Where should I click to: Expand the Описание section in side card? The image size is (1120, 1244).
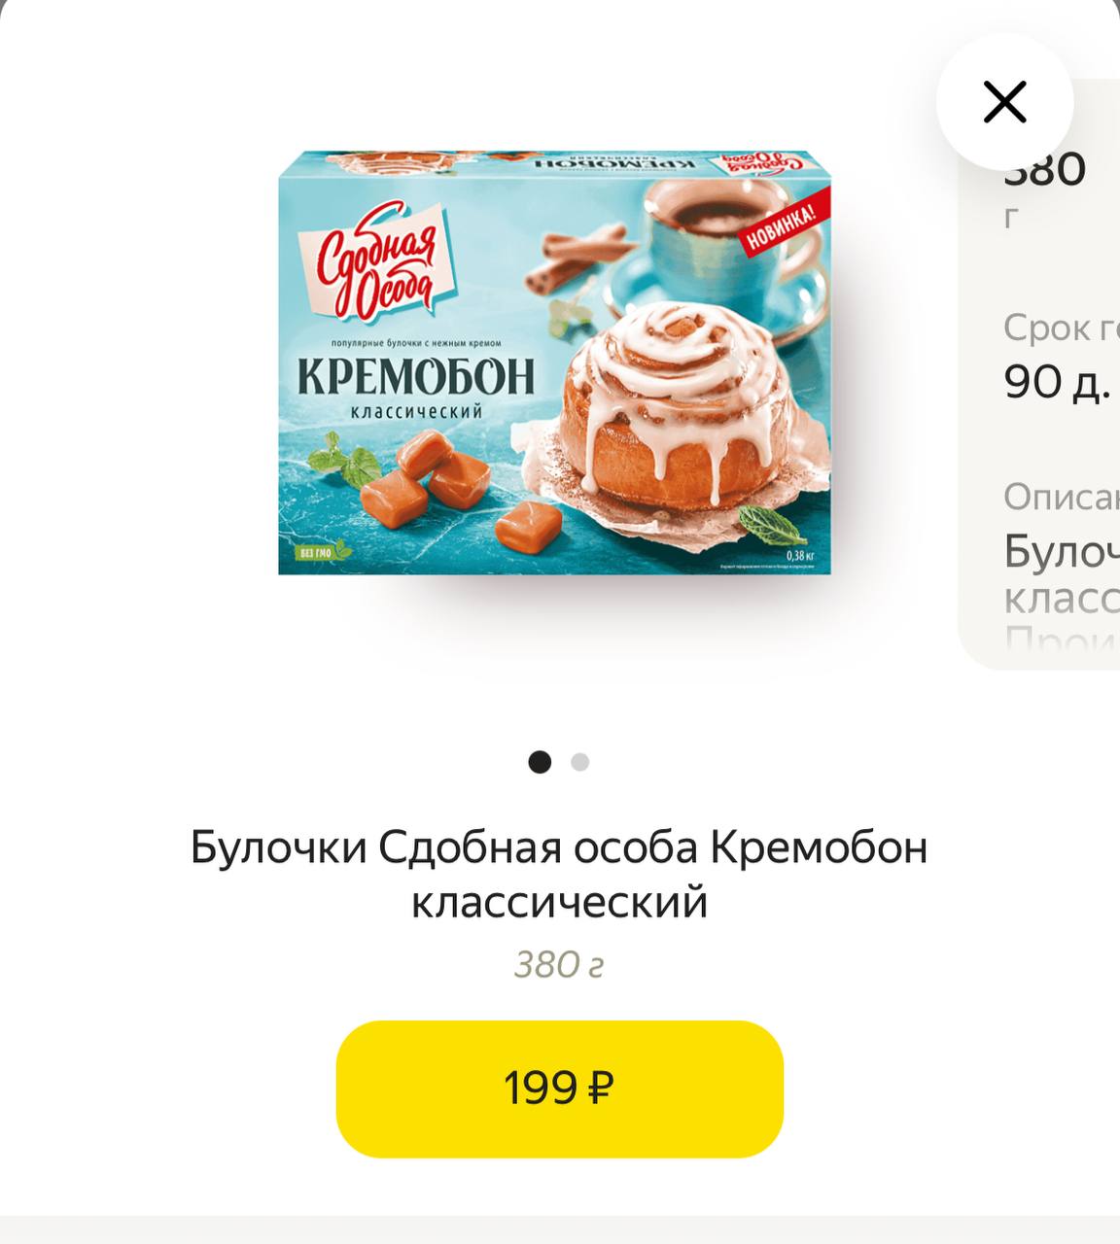(x=1061, y=497)
